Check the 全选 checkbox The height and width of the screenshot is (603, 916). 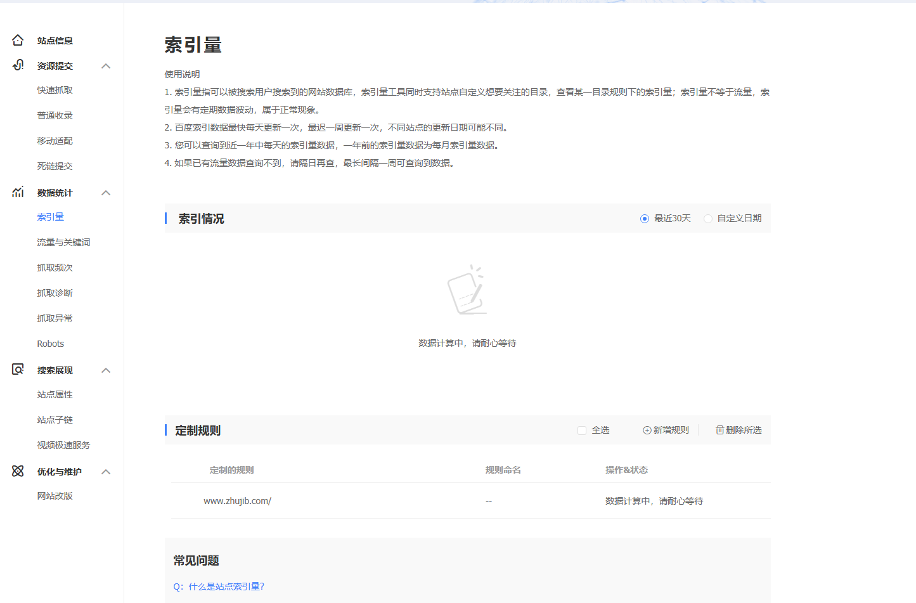click(582, 431)
